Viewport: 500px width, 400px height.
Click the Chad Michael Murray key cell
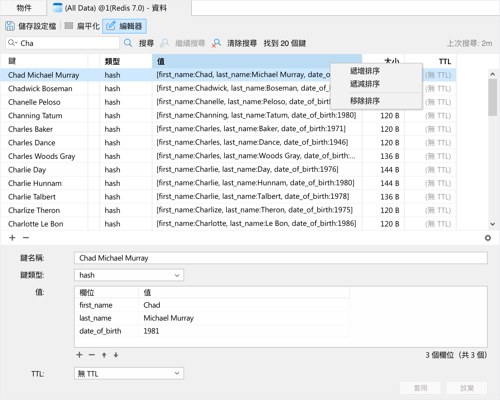click(44, 75)
